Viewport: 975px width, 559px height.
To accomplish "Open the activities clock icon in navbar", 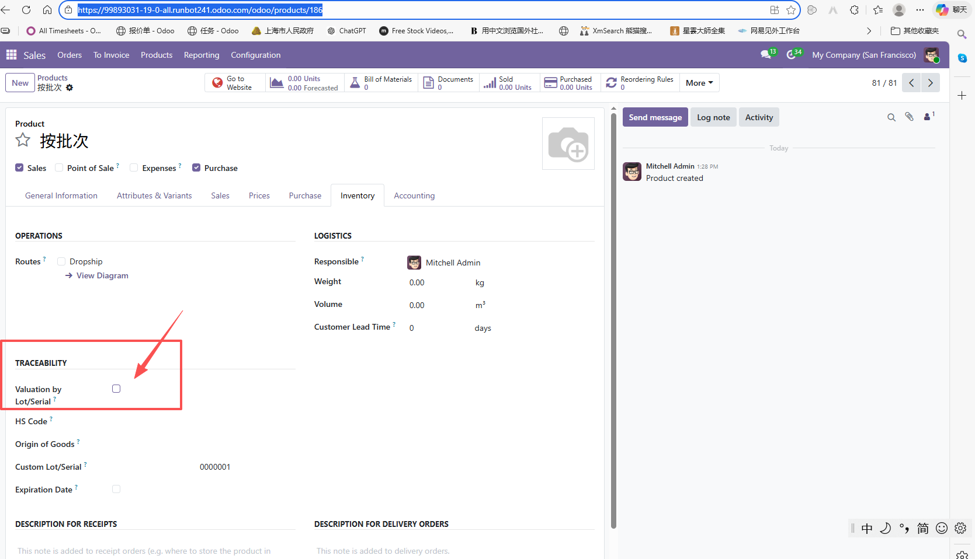I will tap(792, 55).
